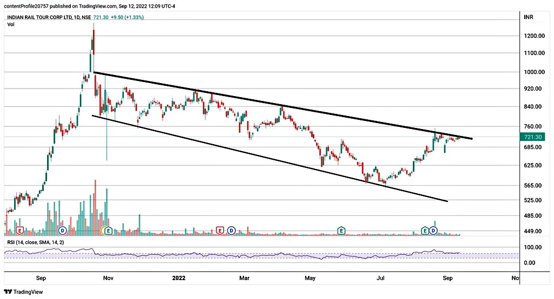The image size is (554, 299).
Task: Click the 920.00 price axis label
Action: (x=533, y=89)
